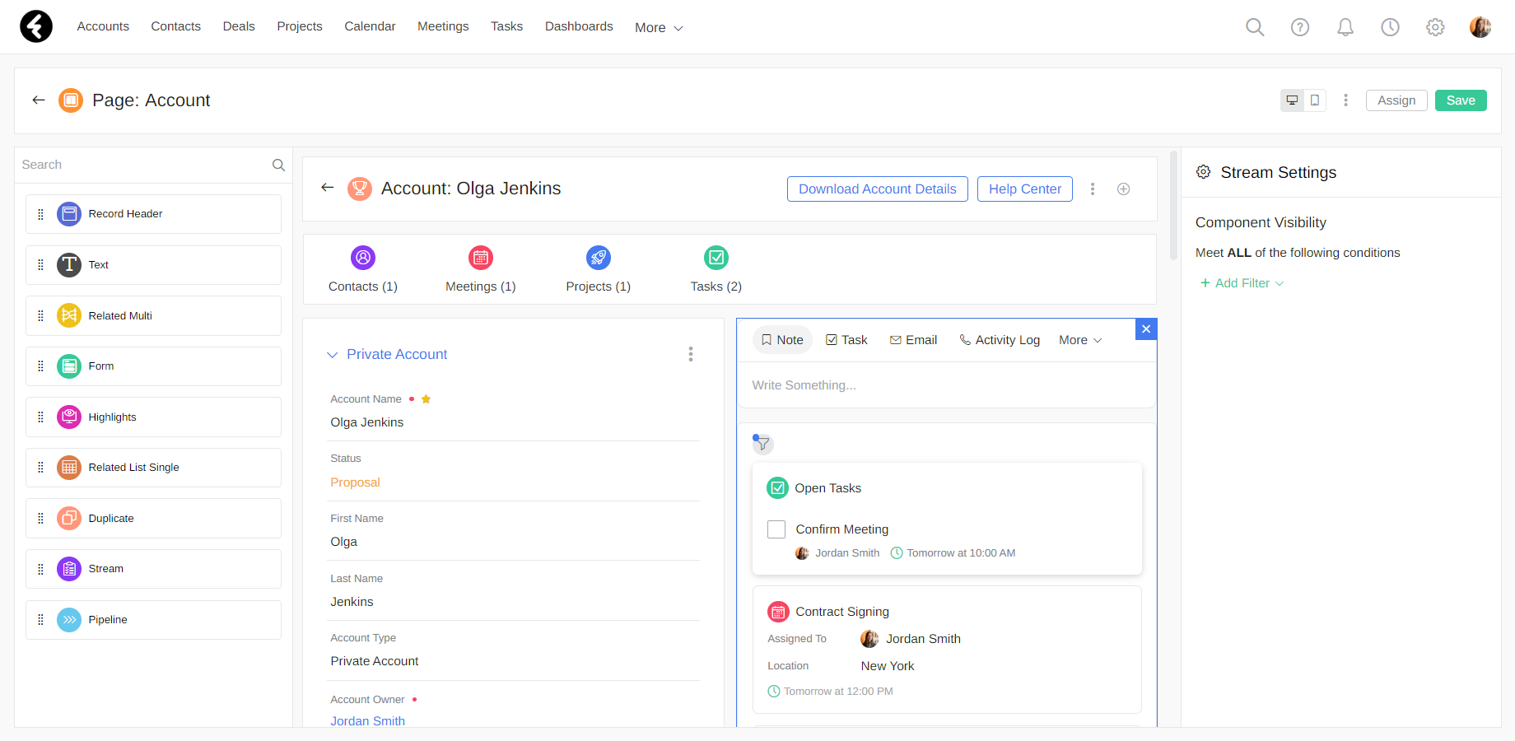Check the Confirm Meeting task checkbox
This screenshot has width=1515, height=741.
pos(776,529)
